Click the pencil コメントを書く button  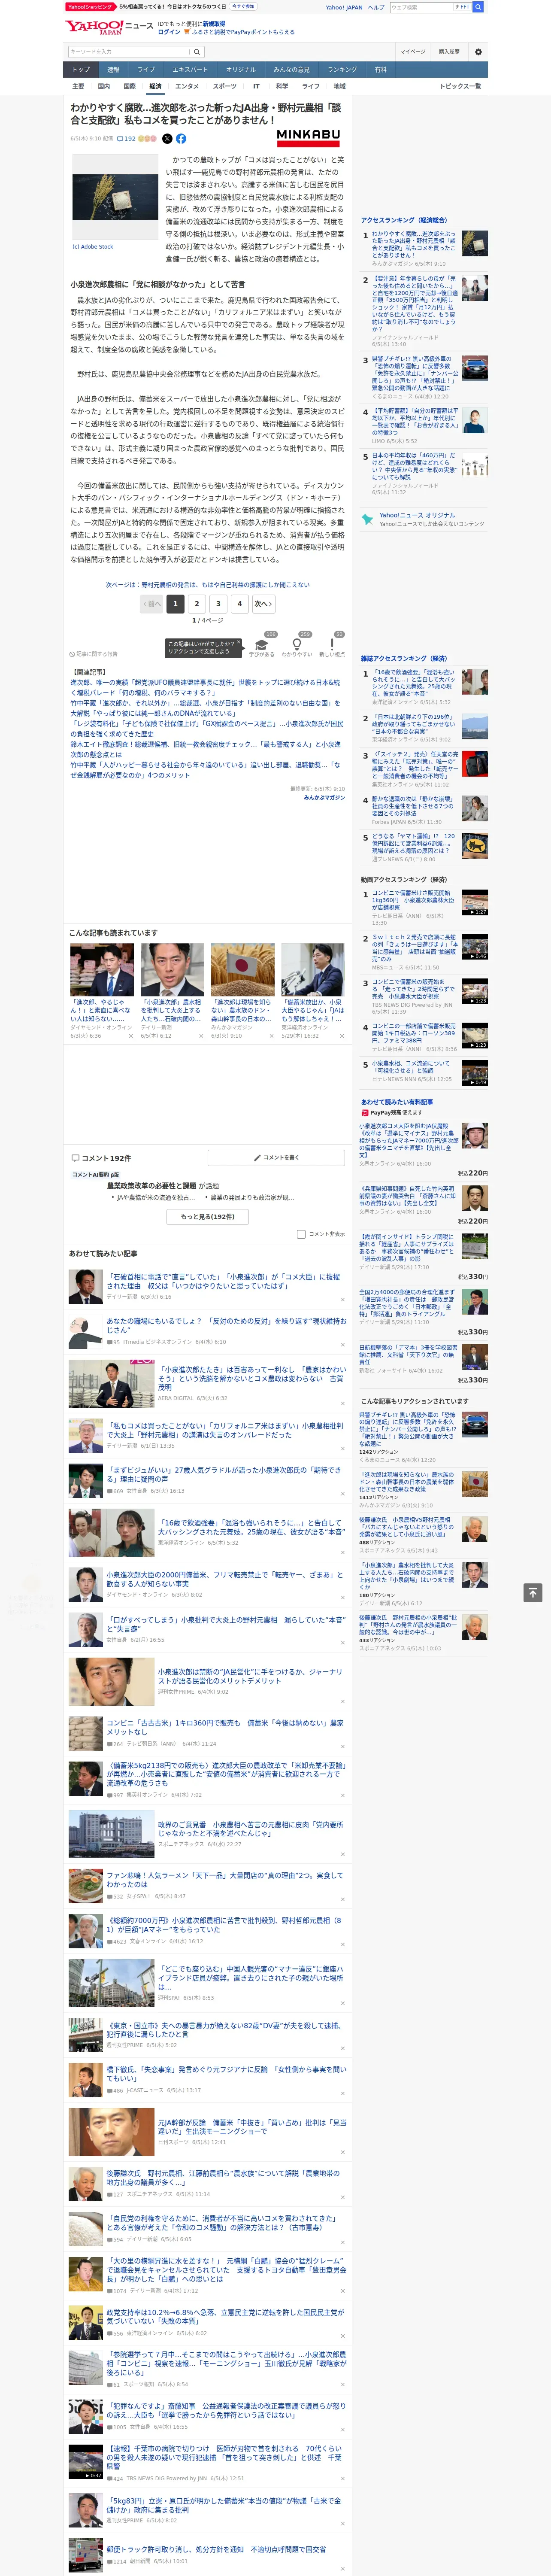tap(276, 1157)
